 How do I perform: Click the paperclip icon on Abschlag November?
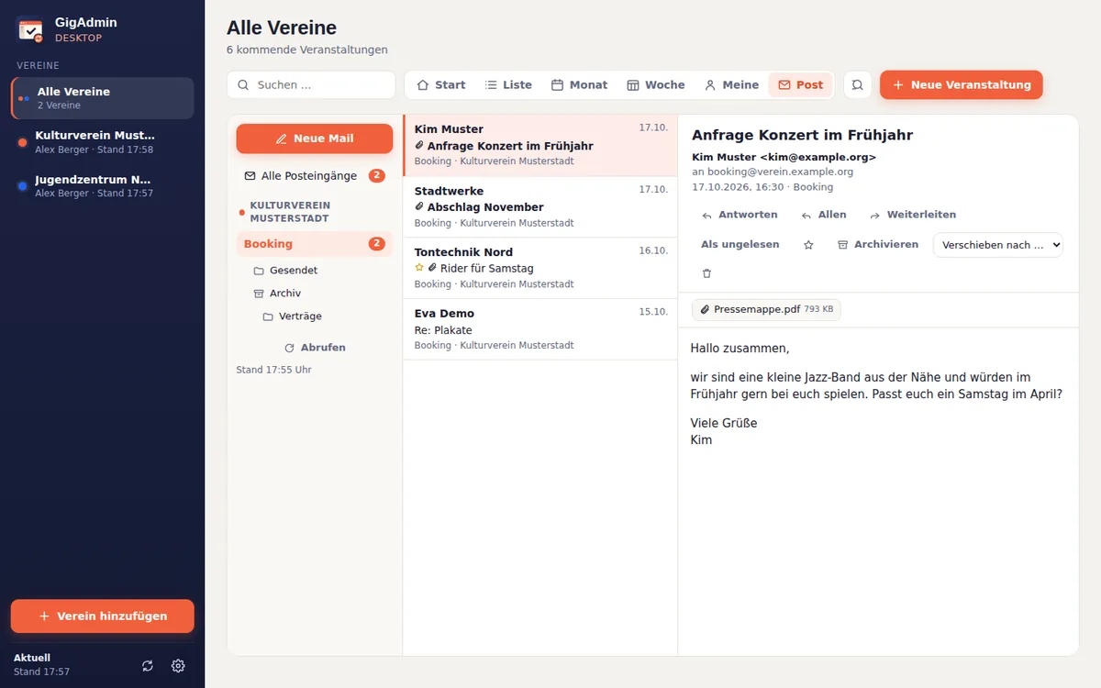pyautogui.click(x=419, y=206)
